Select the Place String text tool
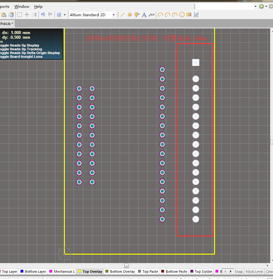273x279 pixels. pos(144,15)
